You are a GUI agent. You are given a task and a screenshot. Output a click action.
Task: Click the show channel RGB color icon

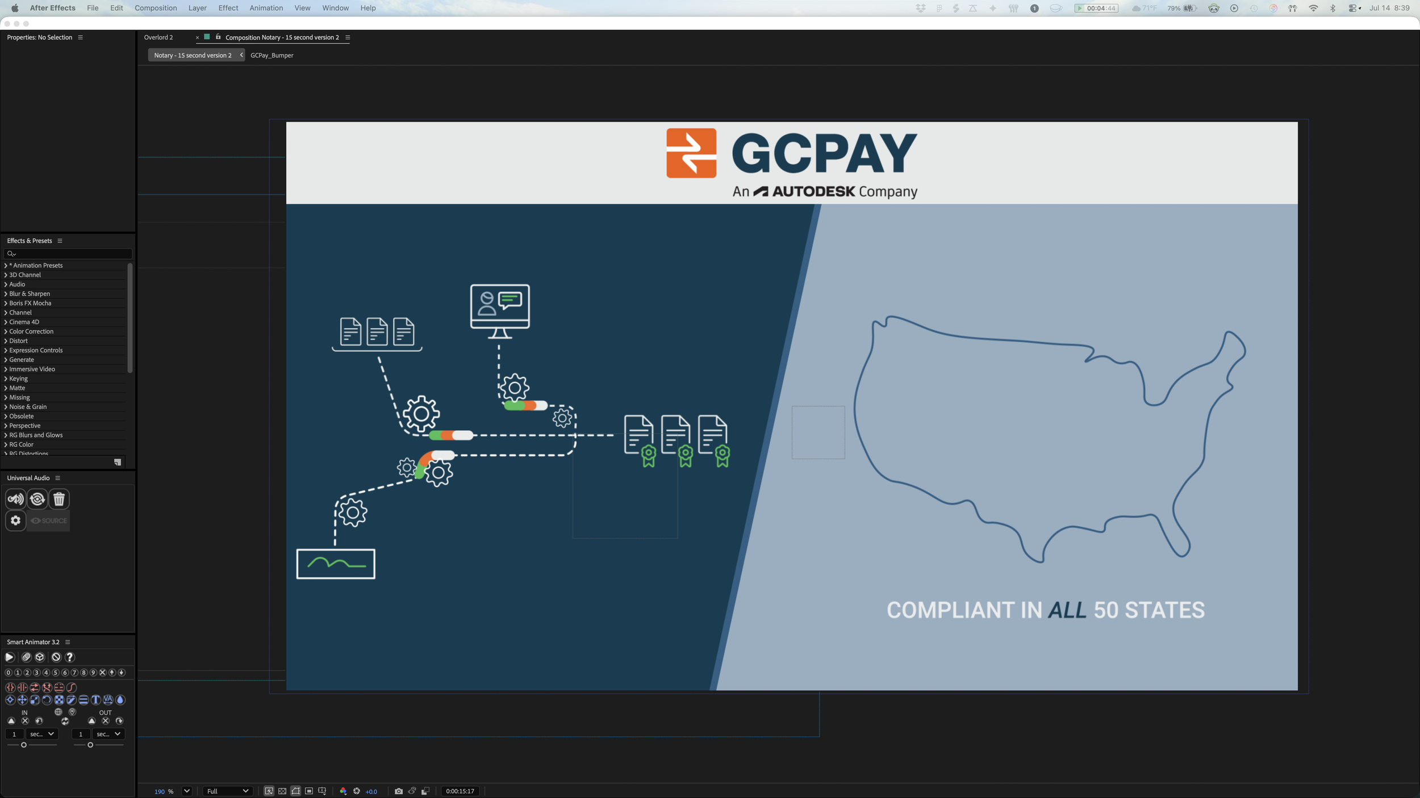coord(343,791)
